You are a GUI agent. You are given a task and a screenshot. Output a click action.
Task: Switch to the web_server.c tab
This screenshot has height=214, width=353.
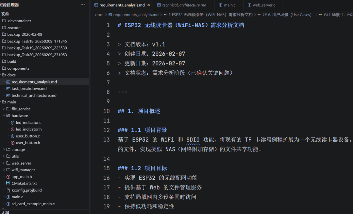(265, 5)
